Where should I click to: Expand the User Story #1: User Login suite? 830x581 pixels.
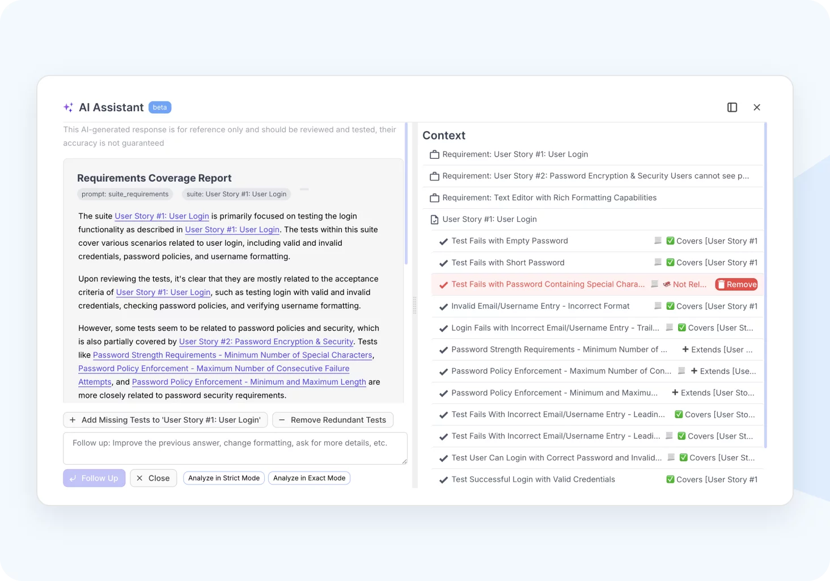489,220
